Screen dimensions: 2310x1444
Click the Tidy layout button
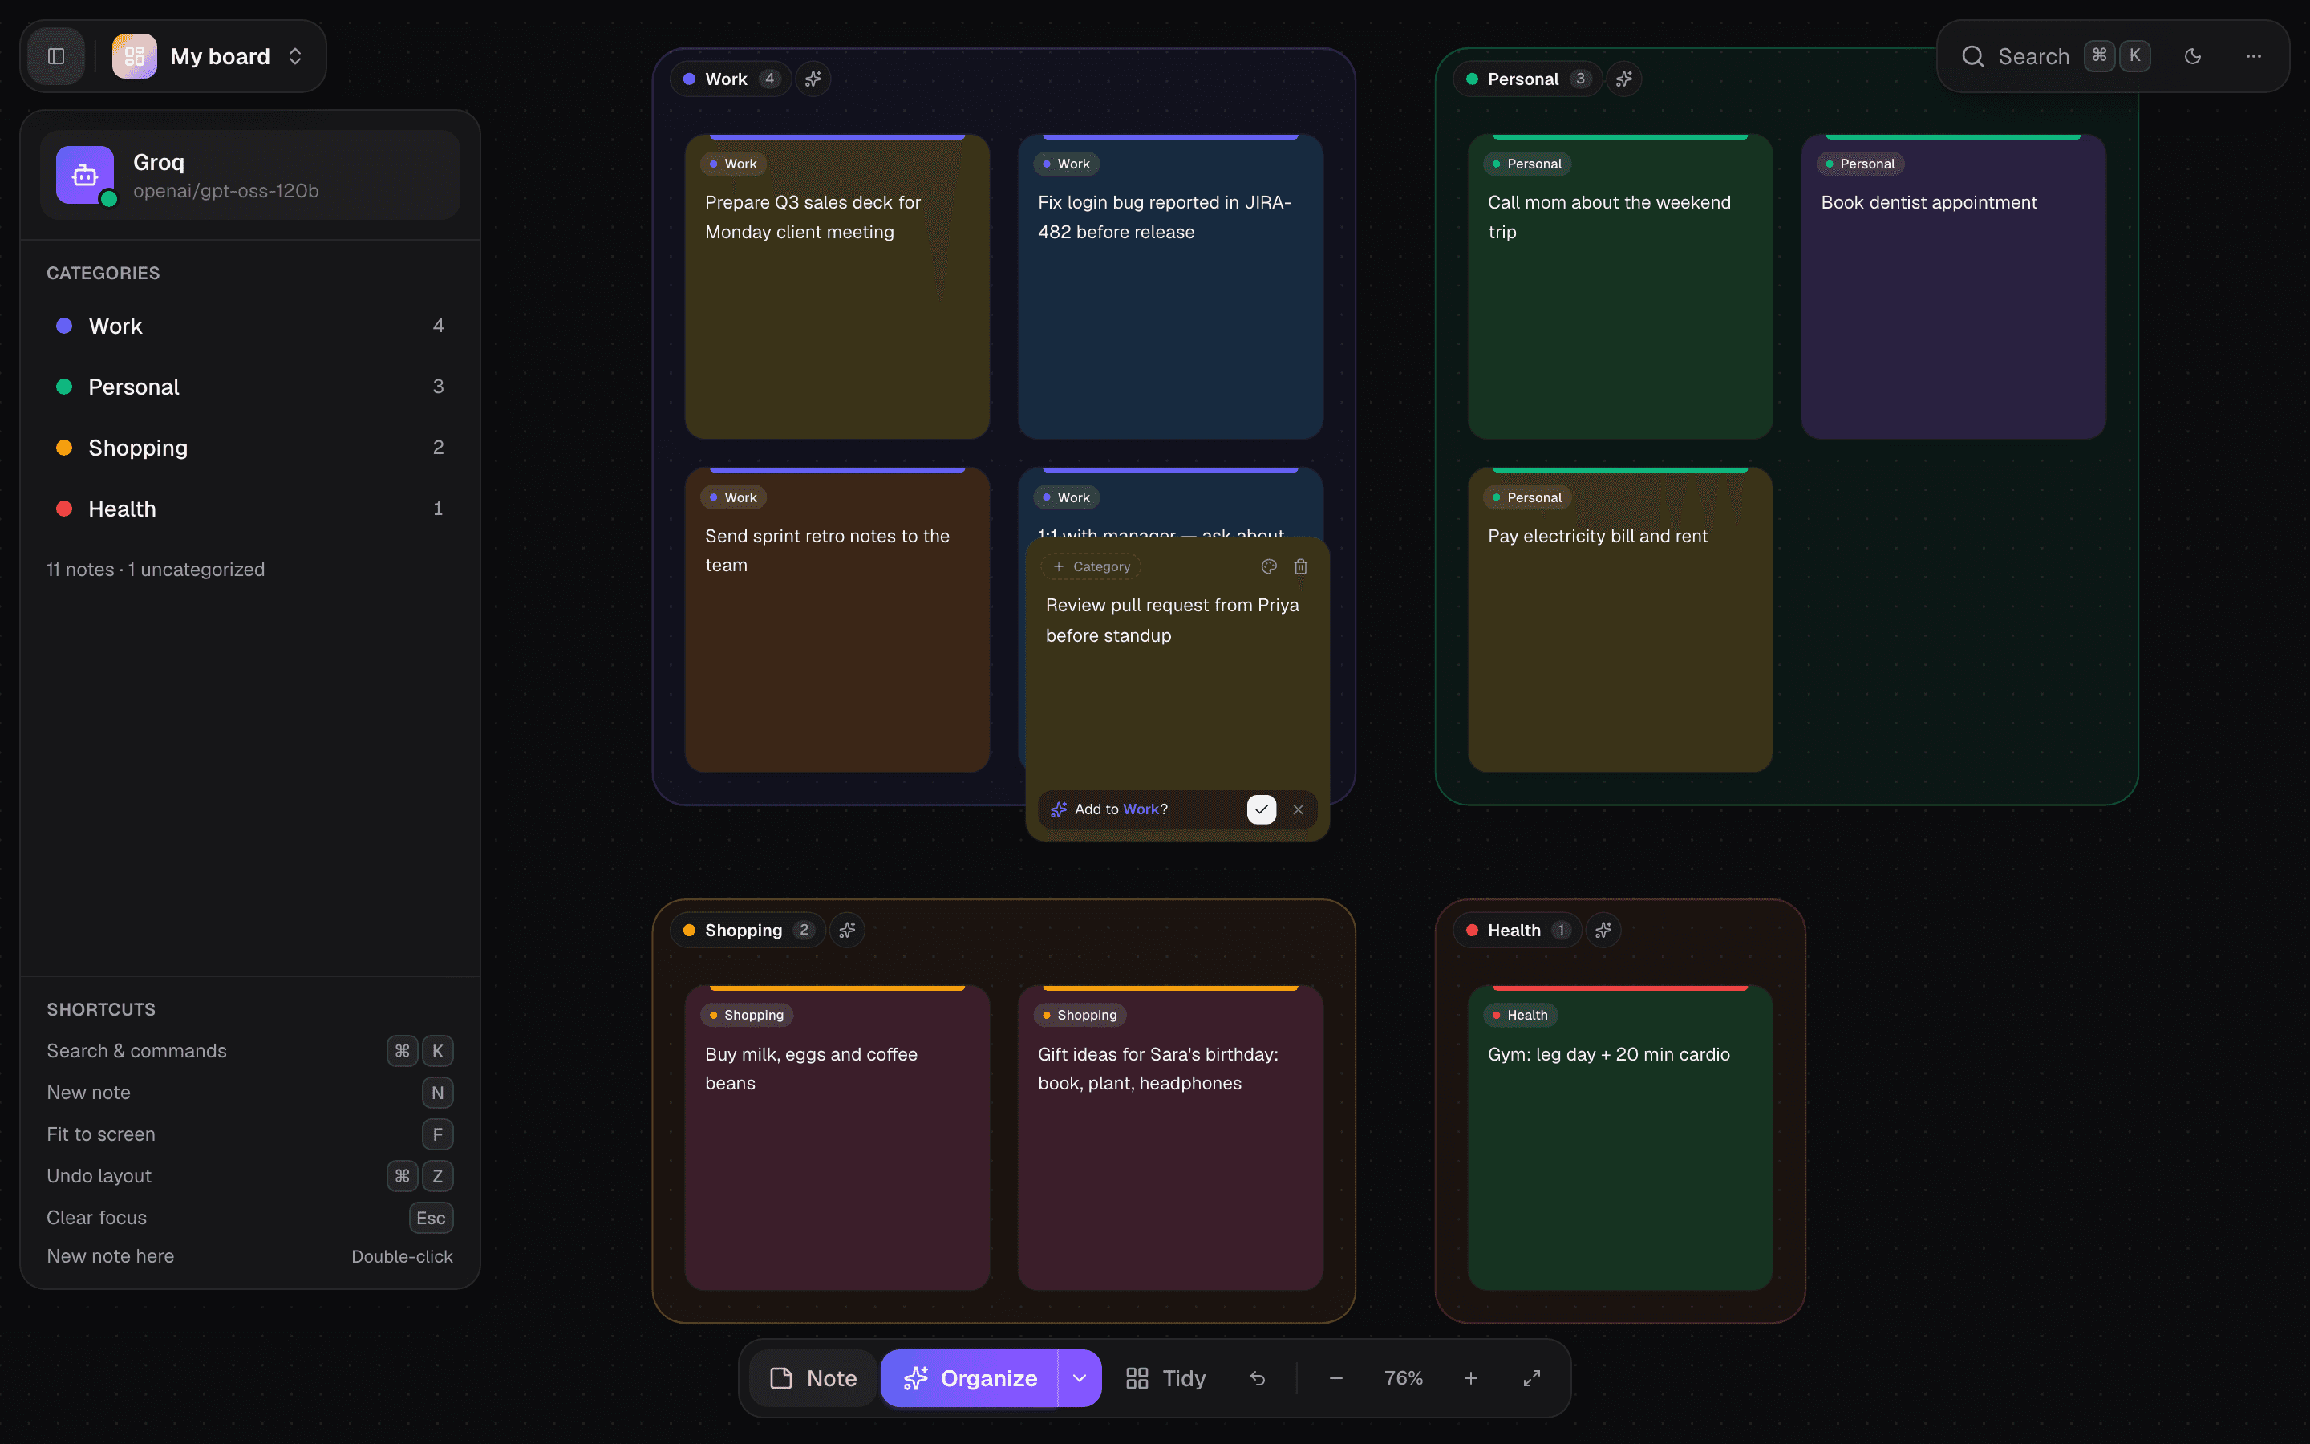click(x=1165, y=1378)
